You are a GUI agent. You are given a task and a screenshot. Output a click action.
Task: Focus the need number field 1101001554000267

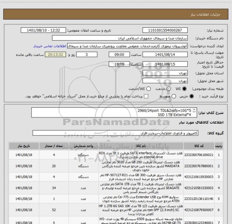165,30
